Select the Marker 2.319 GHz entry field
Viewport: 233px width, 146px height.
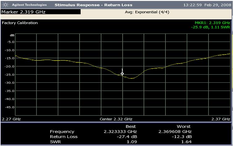(41, 12)
